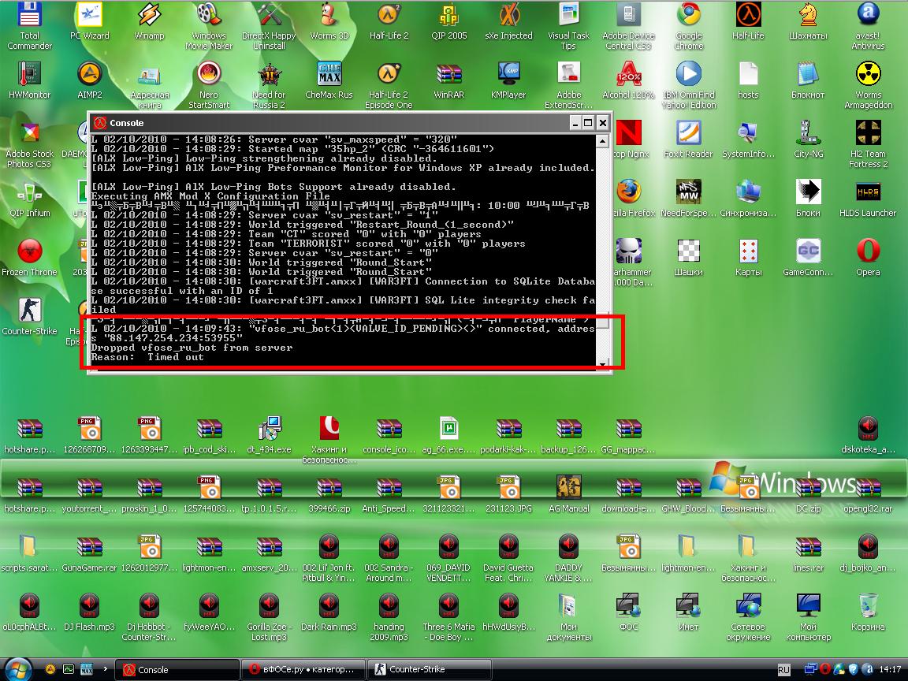Launch the HLDS Launcher shortcut
The height and width of the screenshot is (681, 908).
click(868, 194)
